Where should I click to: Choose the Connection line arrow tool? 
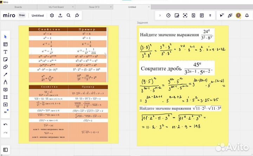(x=5, y=75)
